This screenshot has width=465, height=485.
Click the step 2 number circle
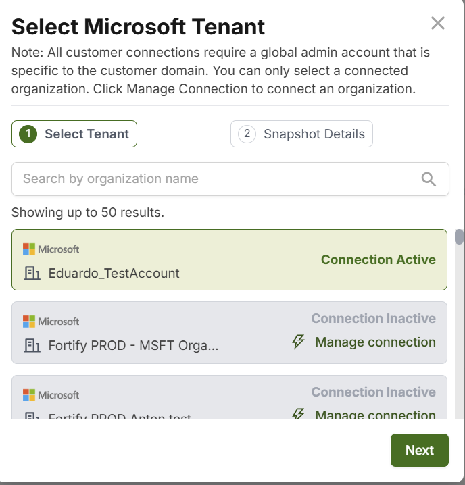pyautogui.click(x=247, y=134)
